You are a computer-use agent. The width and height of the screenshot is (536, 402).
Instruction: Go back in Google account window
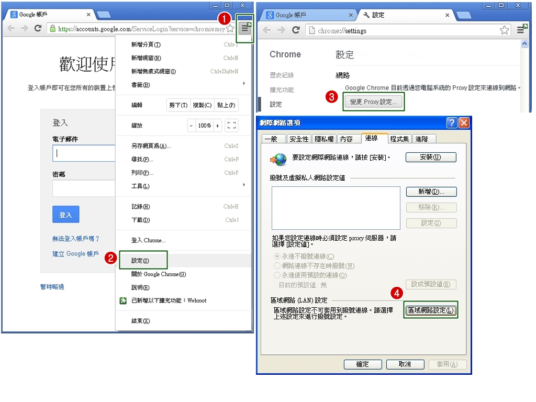pyautogui.click(x=11, y=28)
